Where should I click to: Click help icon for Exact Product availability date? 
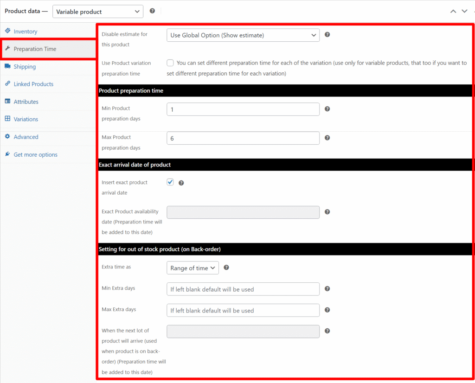tap(327, 212)
